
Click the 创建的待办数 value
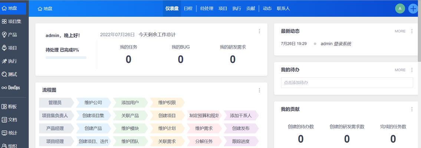pos(301,139)
